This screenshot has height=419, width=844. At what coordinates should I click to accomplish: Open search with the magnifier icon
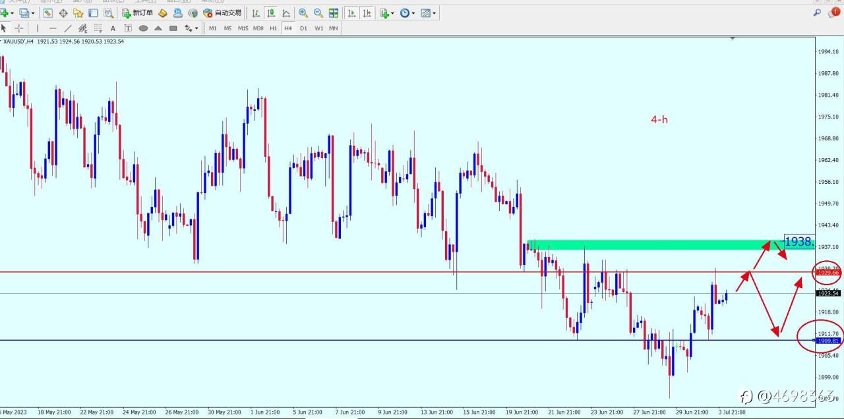pyautogui.click(x=818, y=13)
